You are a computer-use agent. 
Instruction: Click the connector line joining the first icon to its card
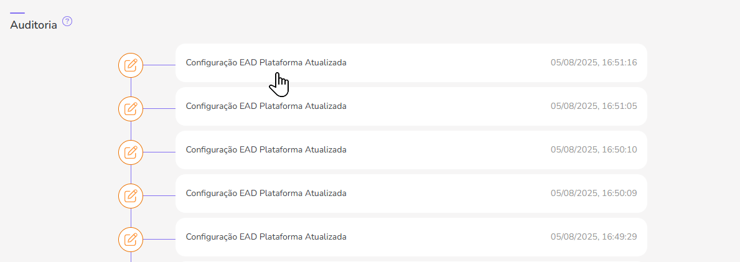coord(159,65)
